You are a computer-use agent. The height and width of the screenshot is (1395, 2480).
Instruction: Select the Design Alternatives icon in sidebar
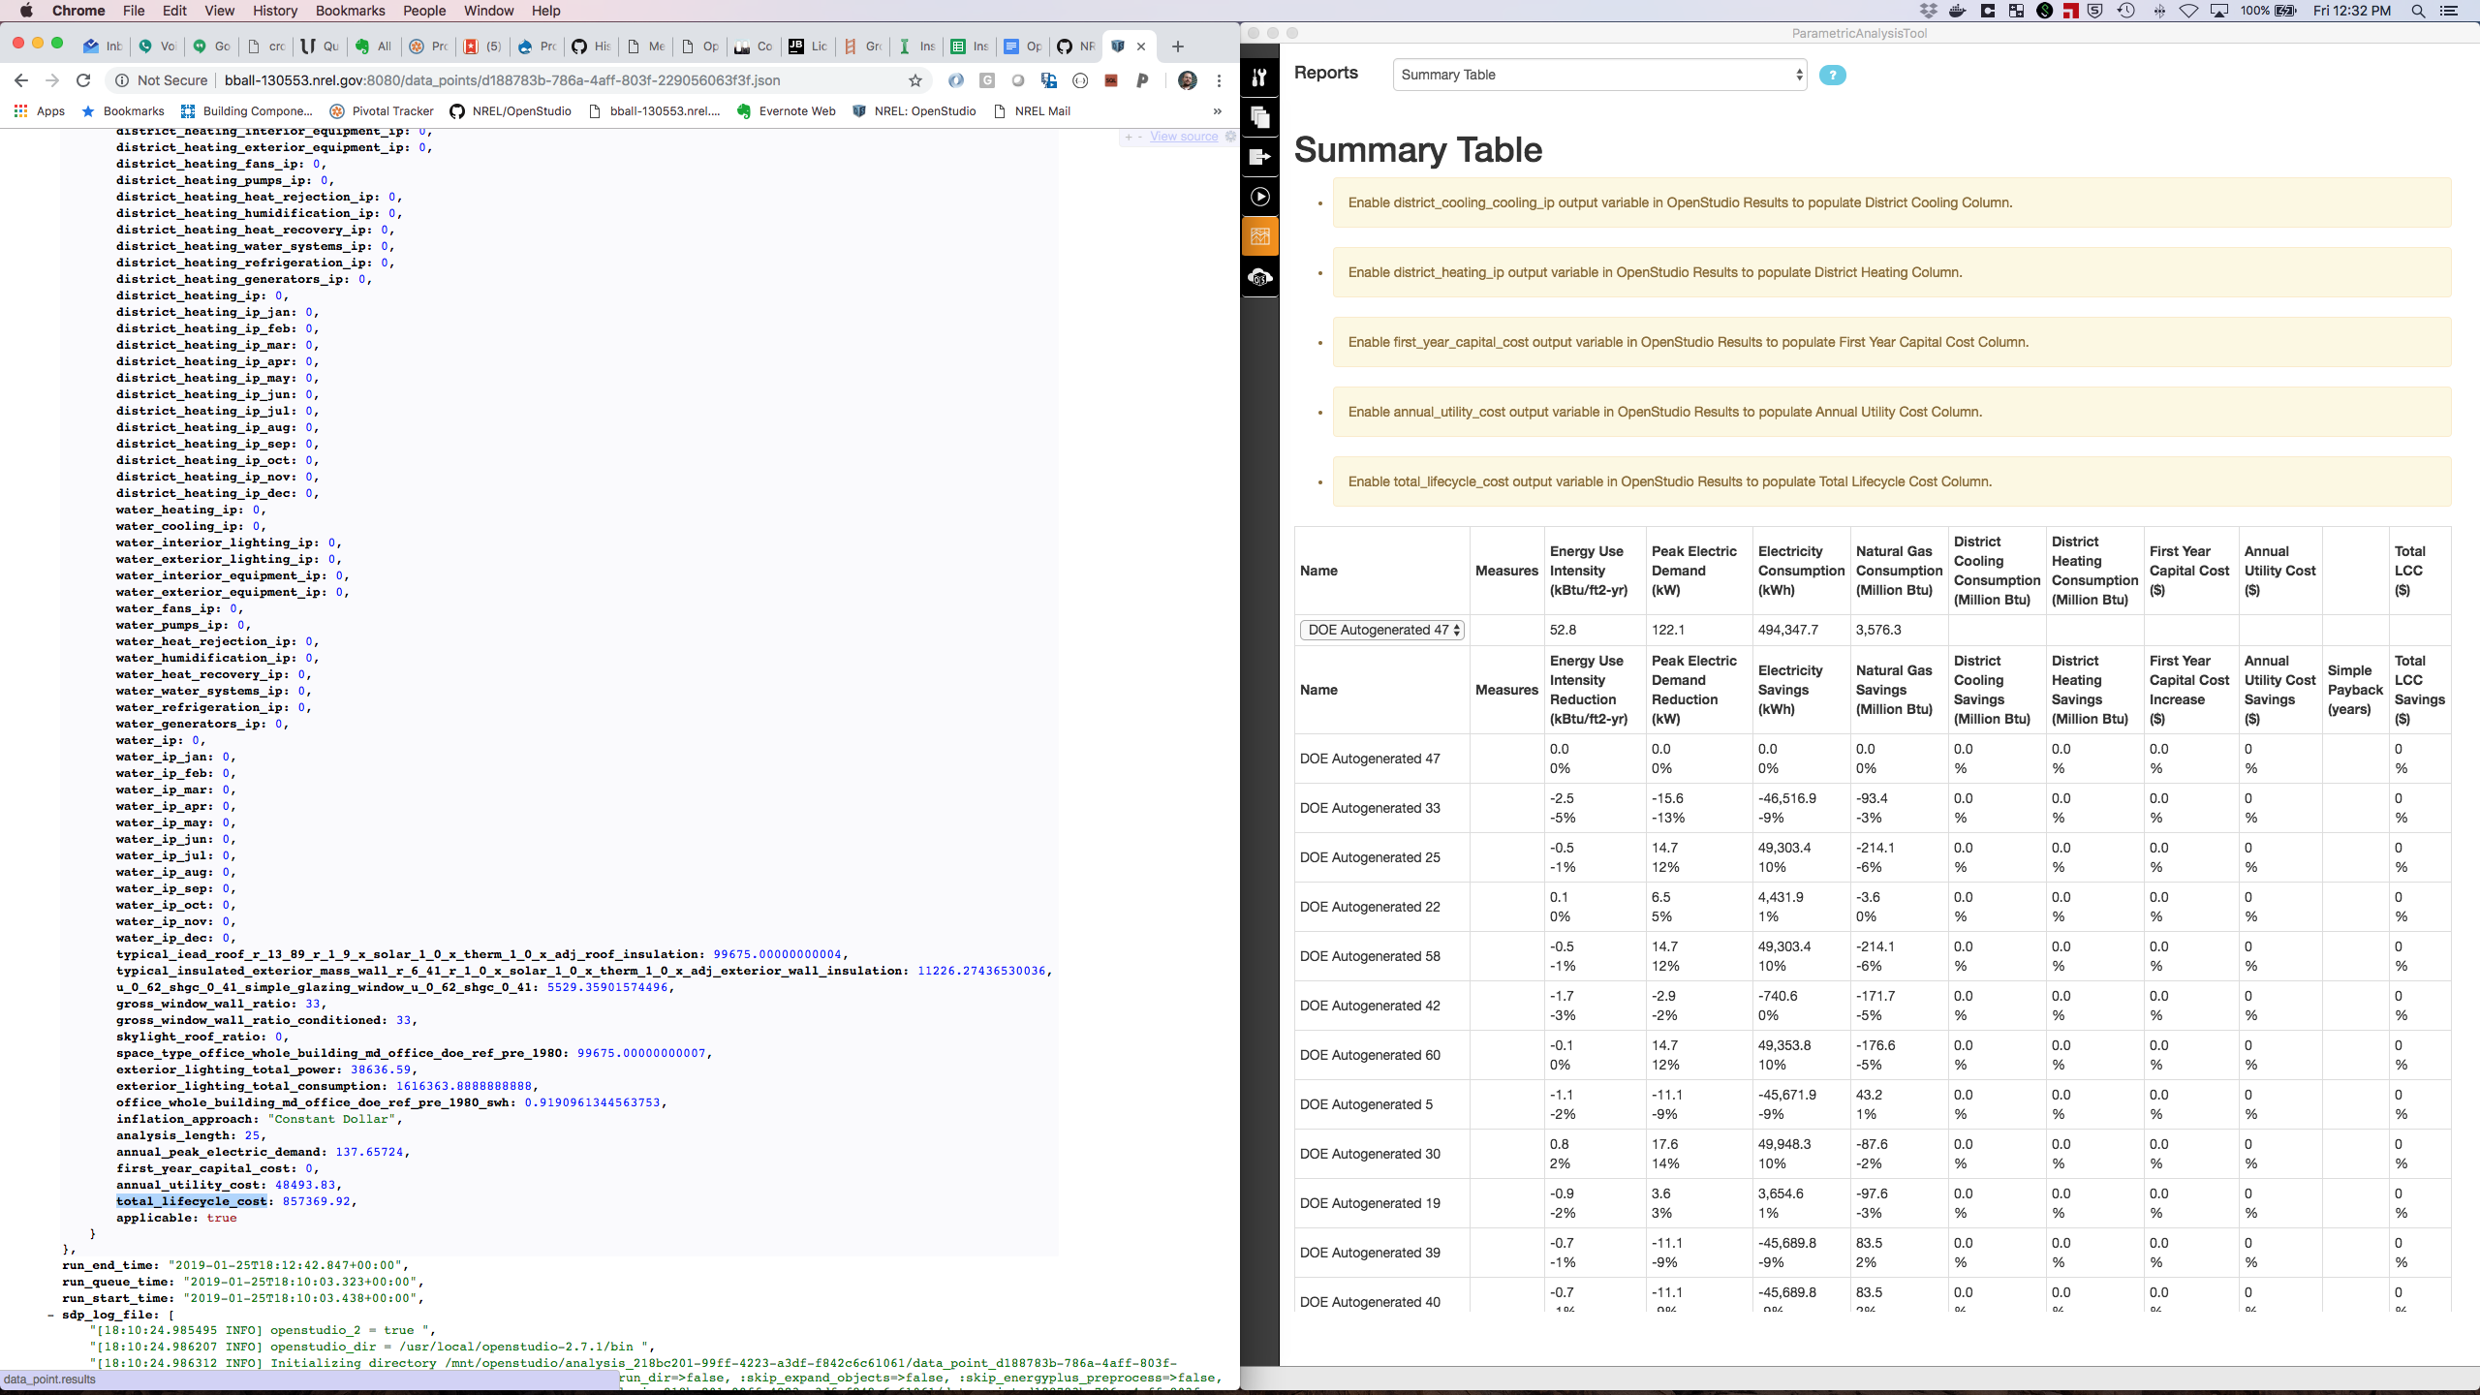1259,117
